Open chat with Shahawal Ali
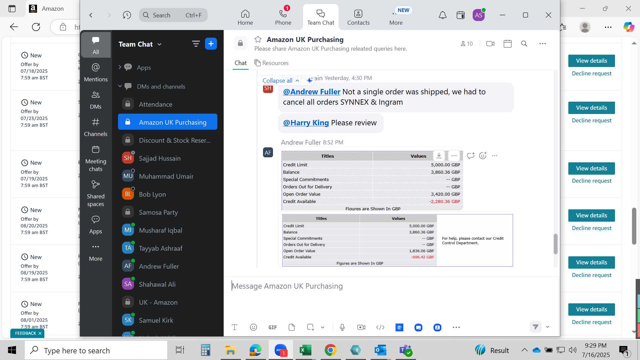The width and height of the screenshot is (640, 360). click(x=167, y=284)
